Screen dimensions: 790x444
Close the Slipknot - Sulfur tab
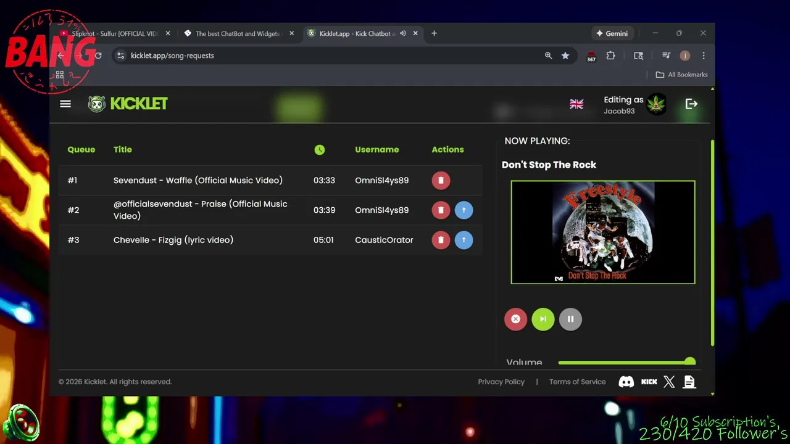pos(168,33)
